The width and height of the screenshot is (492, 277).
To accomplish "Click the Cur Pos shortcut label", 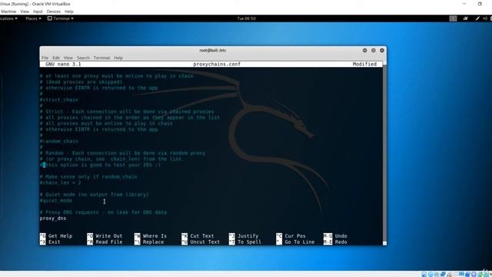I will point(295,236).
